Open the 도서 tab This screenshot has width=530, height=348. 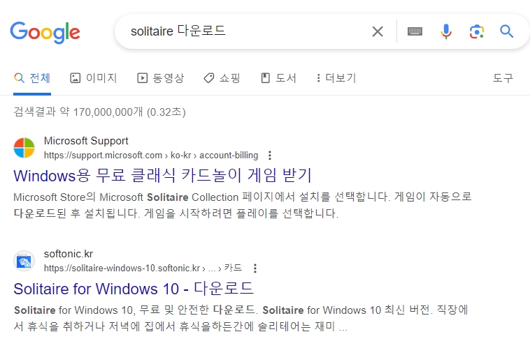[279, 78]
